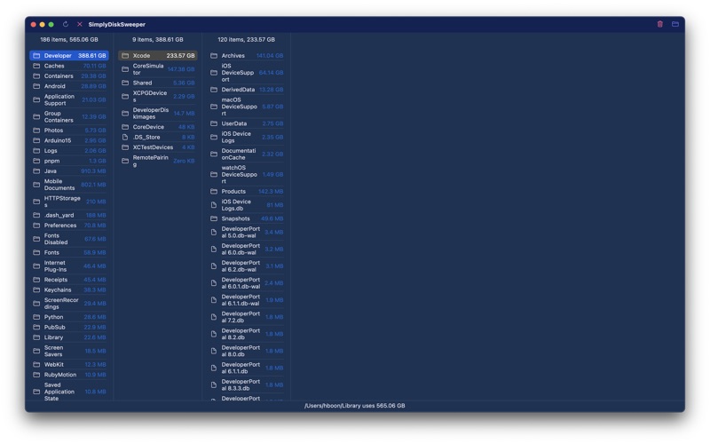Select the Xcode folder row
Image resolution: width=710 pixels, height=444 pixels.
point(158,56)
